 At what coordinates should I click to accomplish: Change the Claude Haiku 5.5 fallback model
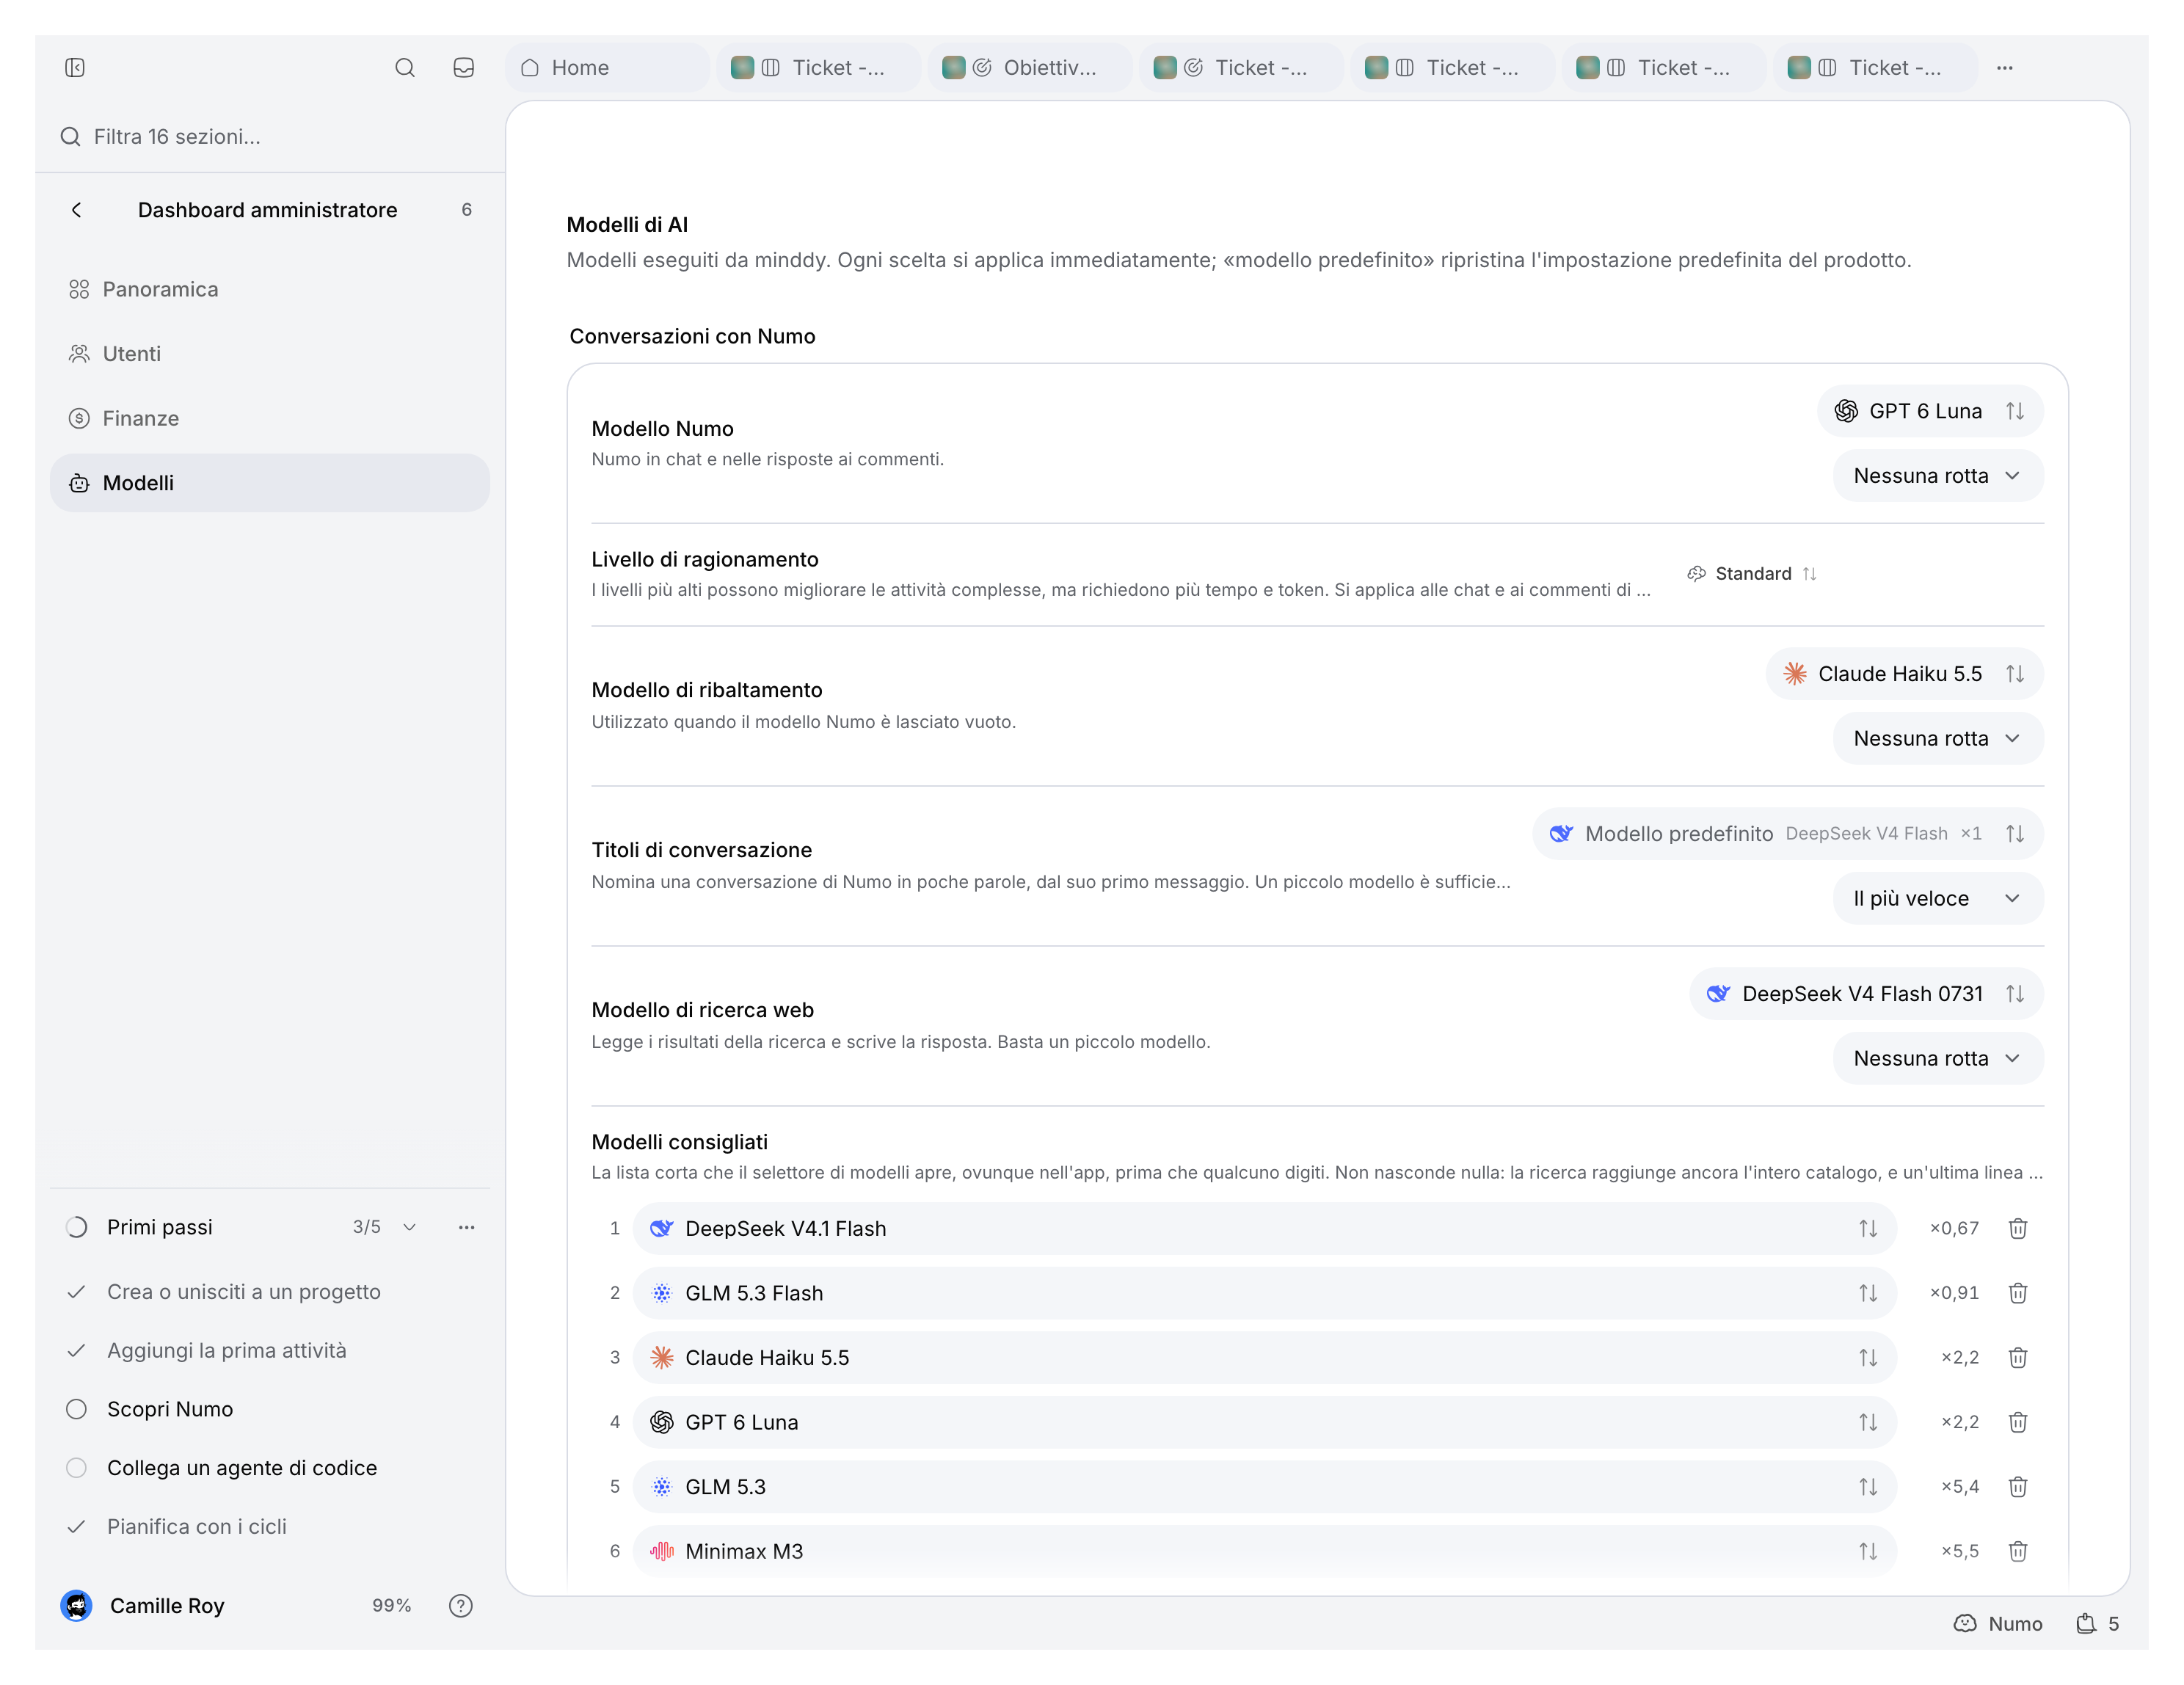coord(1903,674)
